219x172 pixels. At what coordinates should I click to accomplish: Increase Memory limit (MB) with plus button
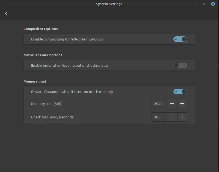pos(182,104)
